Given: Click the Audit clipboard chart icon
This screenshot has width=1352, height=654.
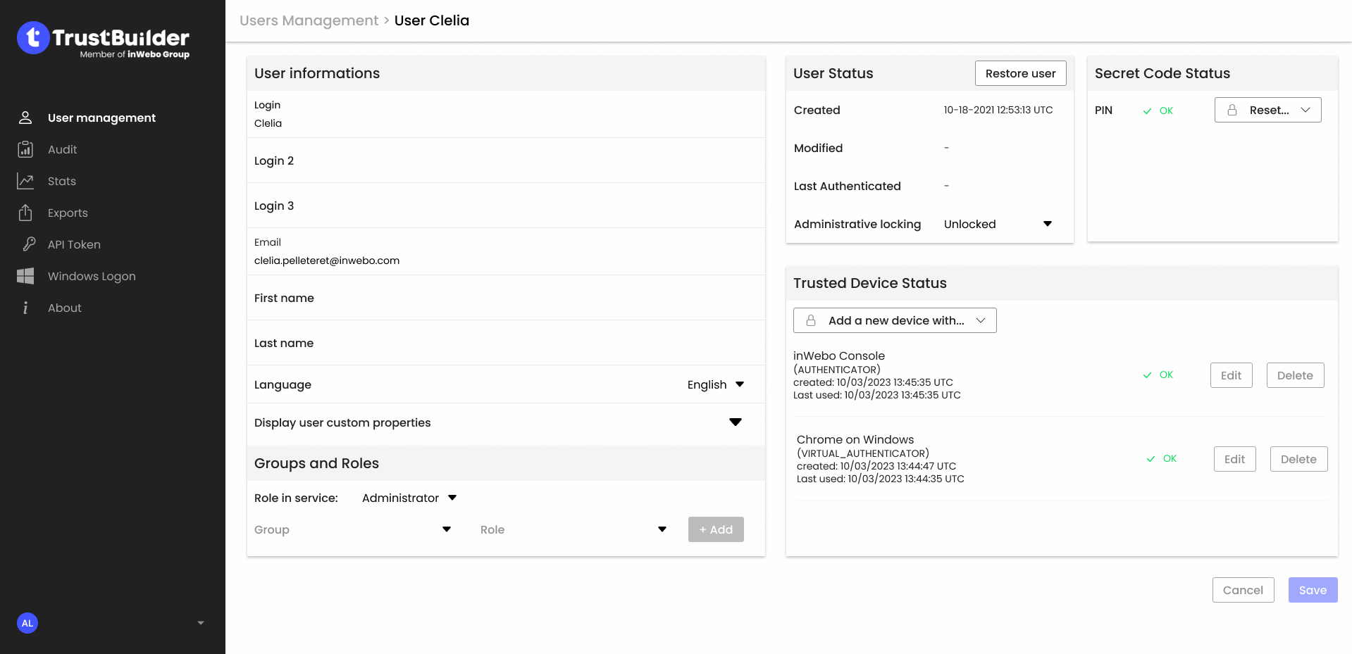Looking at the screenshot, I should point(25,149).
